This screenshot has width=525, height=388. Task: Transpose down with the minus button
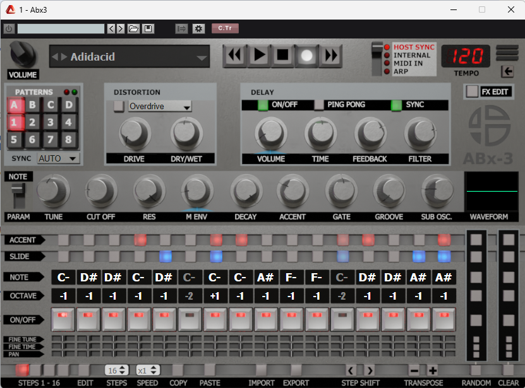[414, 370]
